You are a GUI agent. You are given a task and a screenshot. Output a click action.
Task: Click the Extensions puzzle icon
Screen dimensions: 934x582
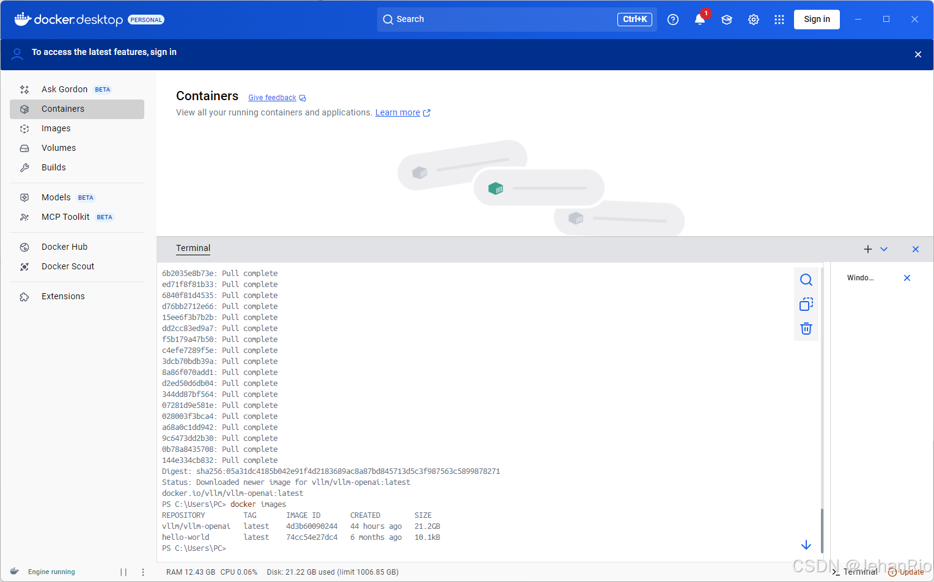coord(24,296)
